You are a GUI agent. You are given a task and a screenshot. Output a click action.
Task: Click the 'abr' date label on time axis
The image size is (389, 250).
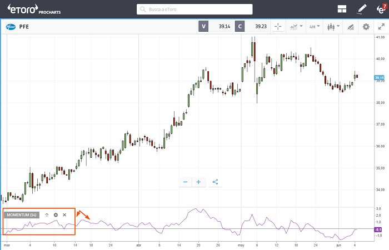pos(139,246)
